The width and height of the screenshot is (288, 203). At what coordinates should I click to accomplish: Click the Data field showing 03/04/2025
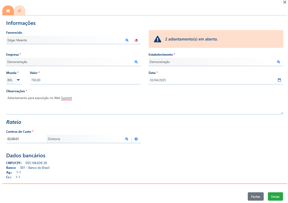pyautogui.click(x=216, y=80)
